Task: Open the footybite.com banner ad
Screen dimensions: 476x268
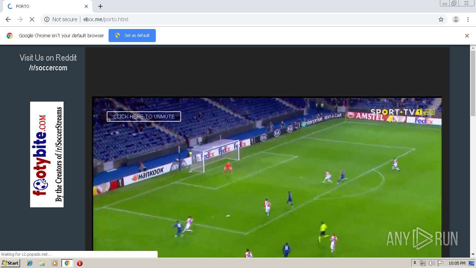Action: point(47,154)
